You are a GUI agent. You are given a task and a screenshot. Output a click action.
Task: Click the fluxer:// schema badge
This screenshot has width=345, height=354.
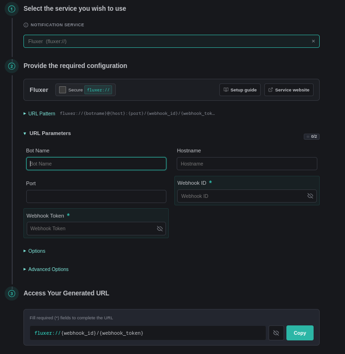(x=98, y=90)
